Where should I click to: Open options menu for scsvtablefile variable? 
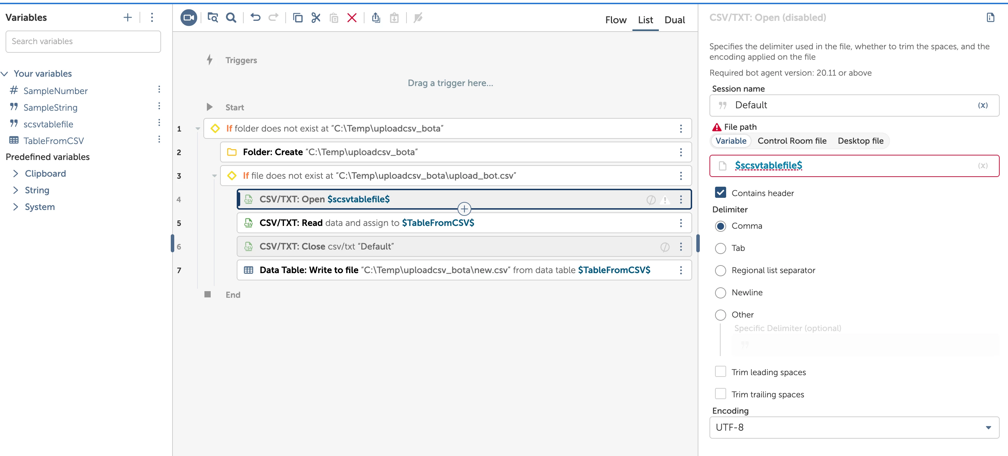pos(159,123)
